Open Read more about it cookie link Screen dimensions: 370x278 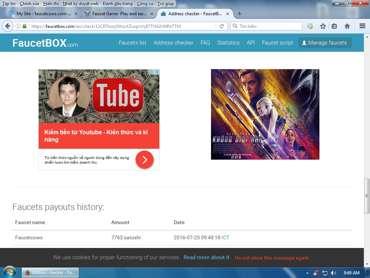coord(206,257)
